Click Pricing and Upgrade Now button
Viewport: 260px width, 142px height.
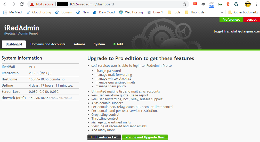click(x=145, y=137)
